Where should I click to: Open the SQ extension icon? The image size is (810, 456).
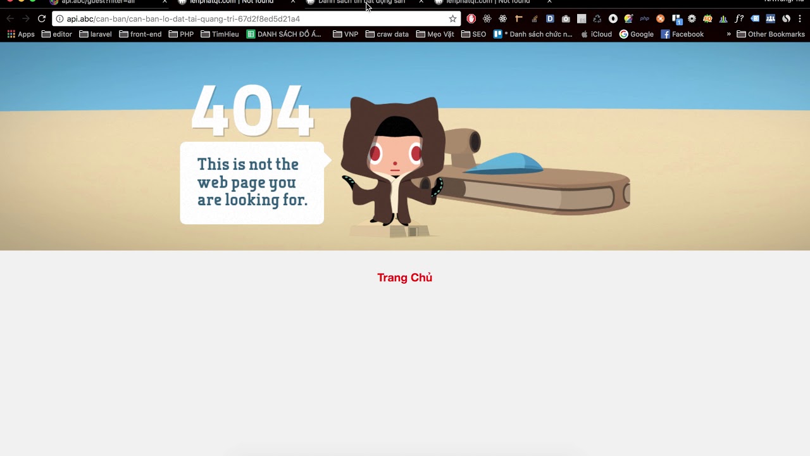707,19
